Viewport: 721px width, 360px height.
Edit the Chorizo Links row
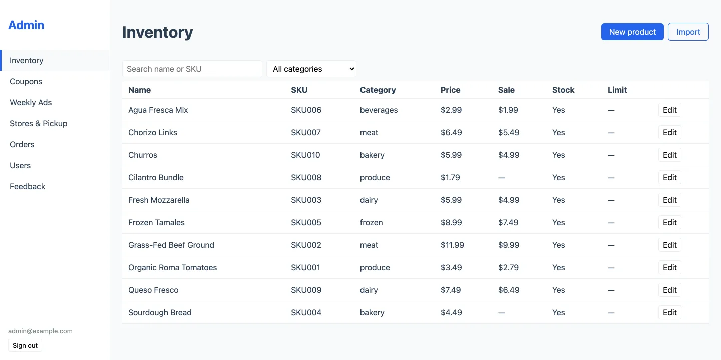pos(670,132)
